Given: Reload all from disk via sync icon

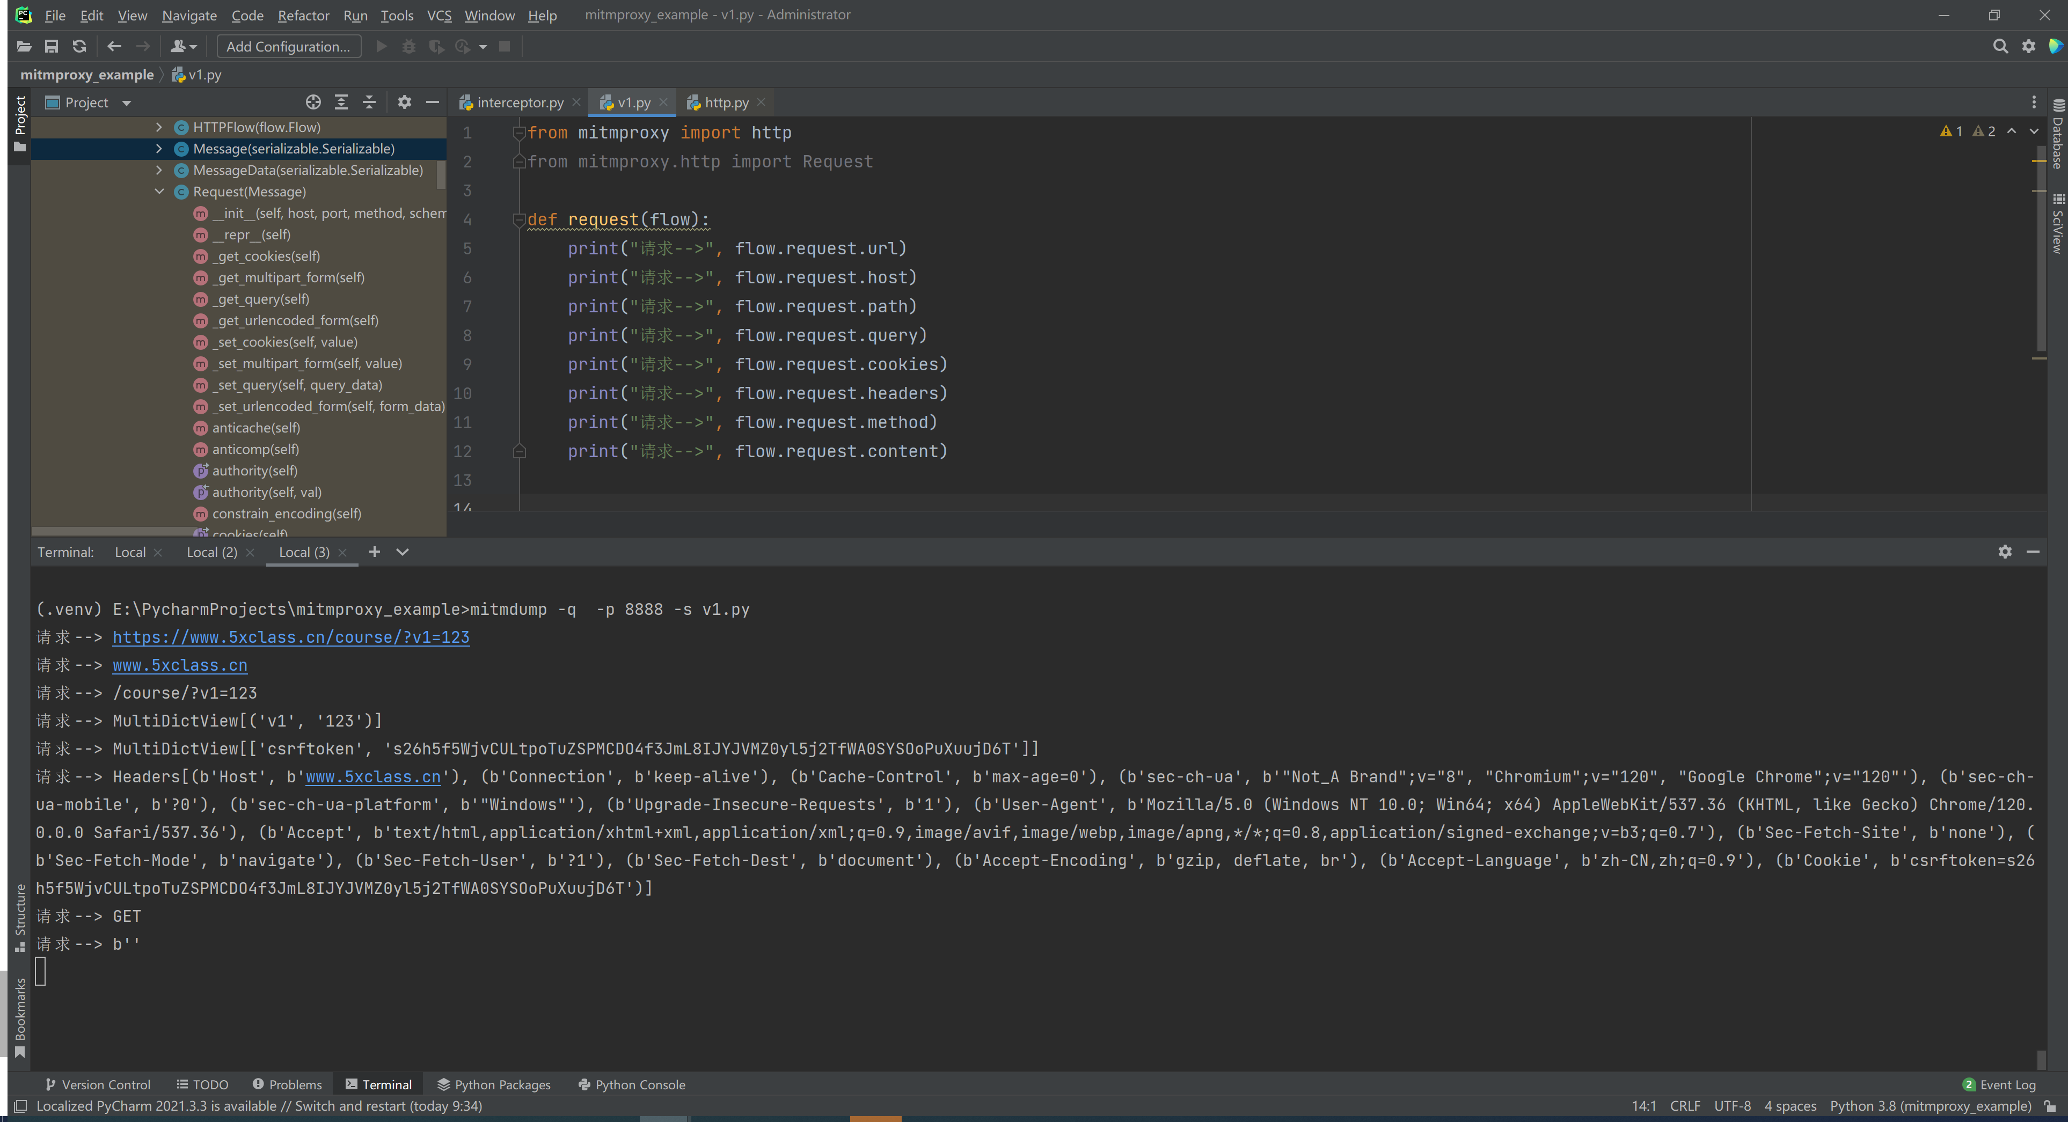Looking at the screenshot, I should click(x=79, y=47).
